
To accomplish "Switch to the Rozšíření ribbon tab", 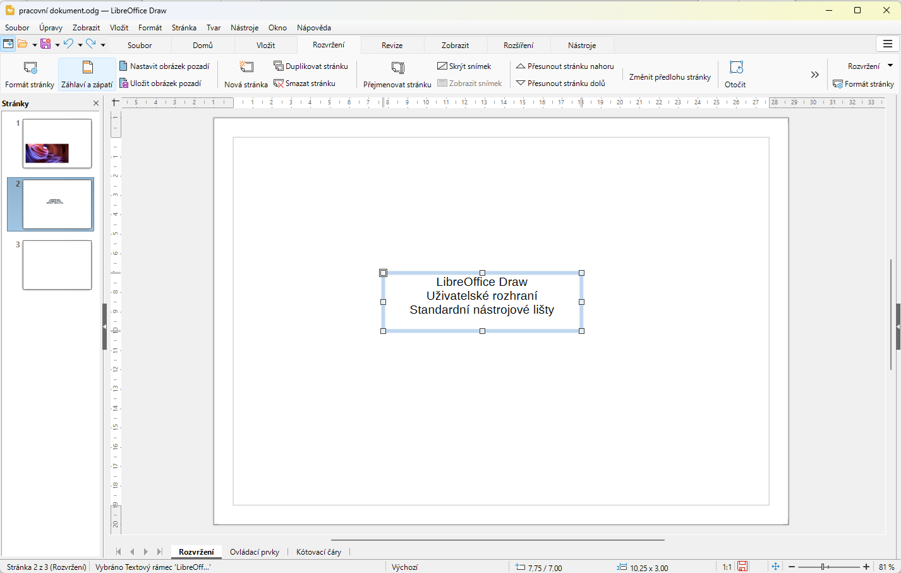I will (519, 45).
